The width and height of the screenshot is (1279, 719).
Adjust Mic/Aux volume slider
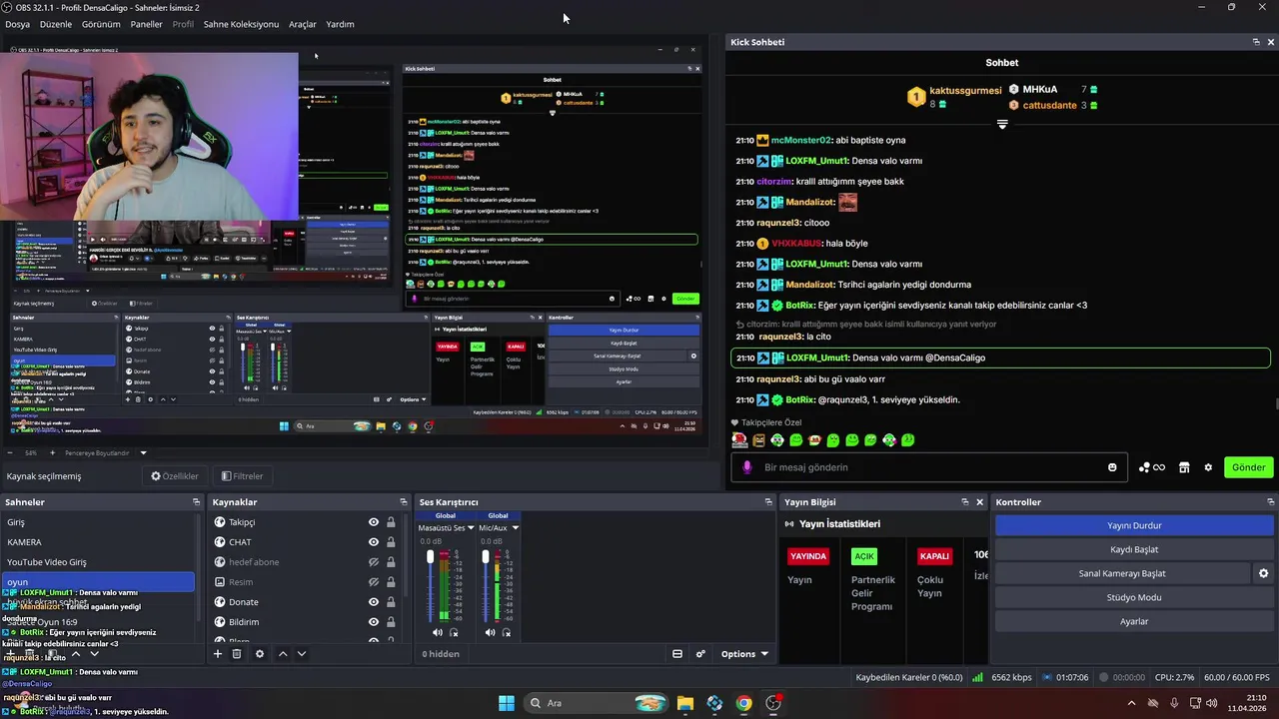pos(485,584)
